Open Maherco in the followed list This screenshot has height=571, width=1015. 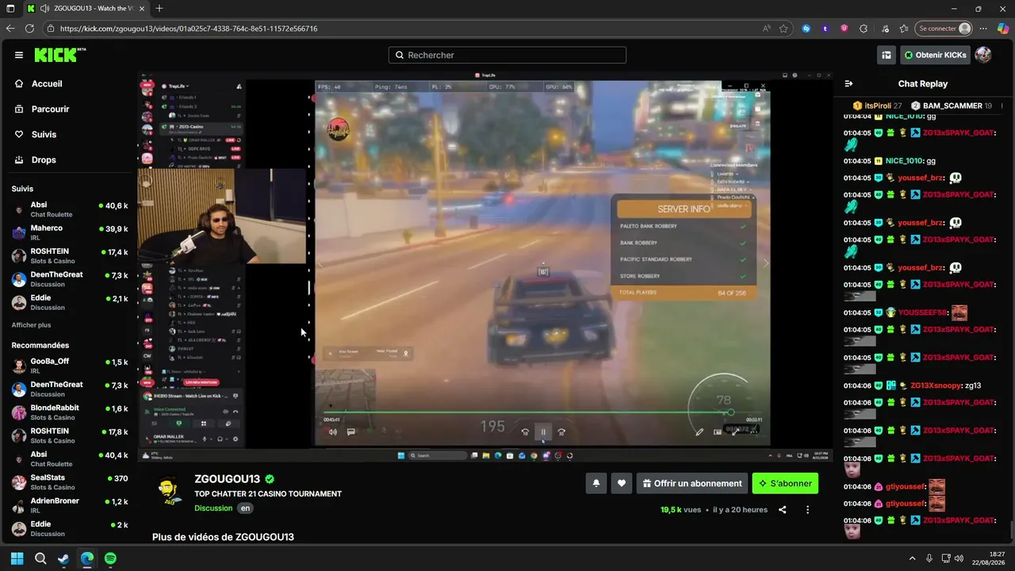[x=69, y=232]
